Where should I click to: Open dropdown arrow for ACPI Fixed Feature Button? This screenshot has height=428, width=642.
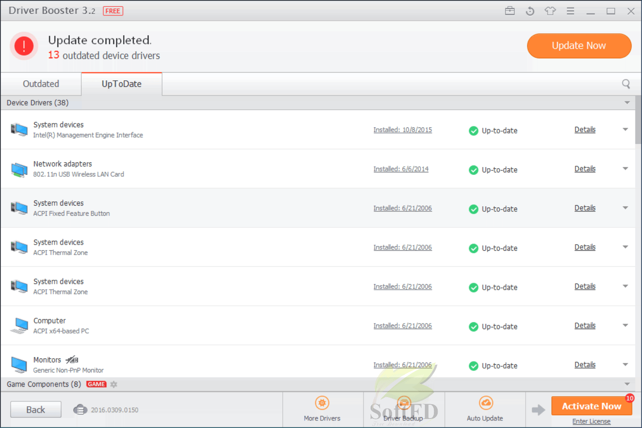[625, 208]
